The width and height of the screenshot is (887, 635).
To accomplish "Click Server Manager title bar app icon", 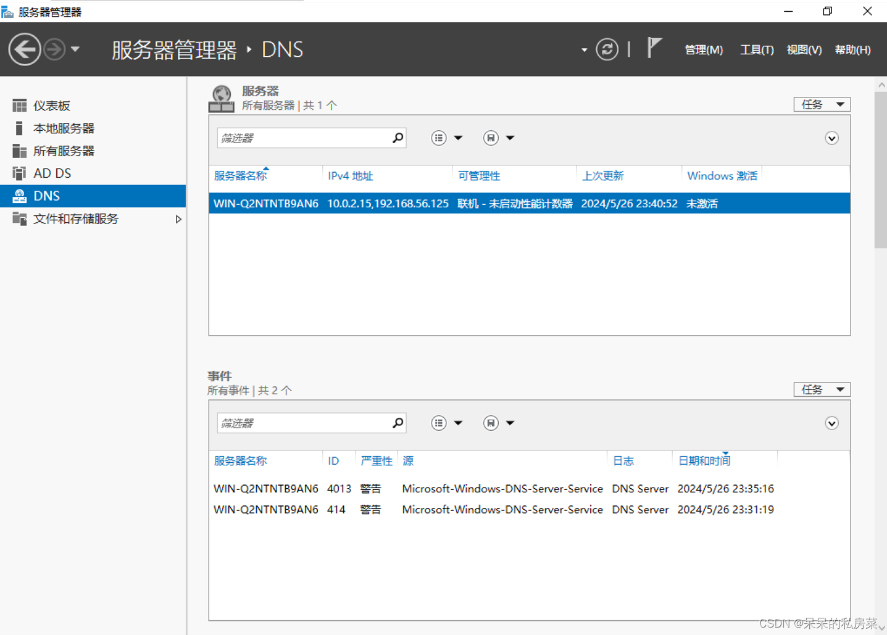I will tap(7, 12).
